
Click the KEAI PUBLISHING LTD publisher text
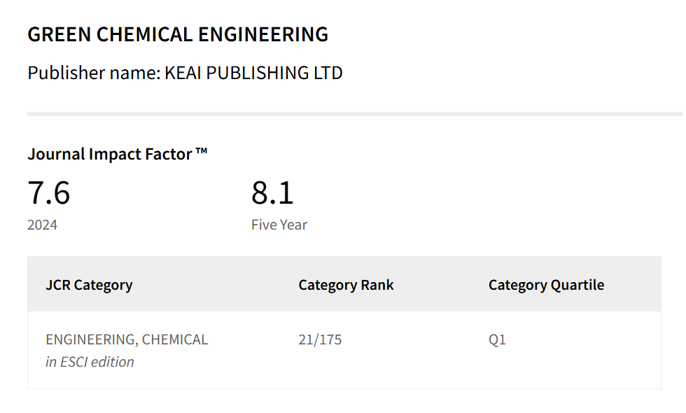[x=253, y=73]
